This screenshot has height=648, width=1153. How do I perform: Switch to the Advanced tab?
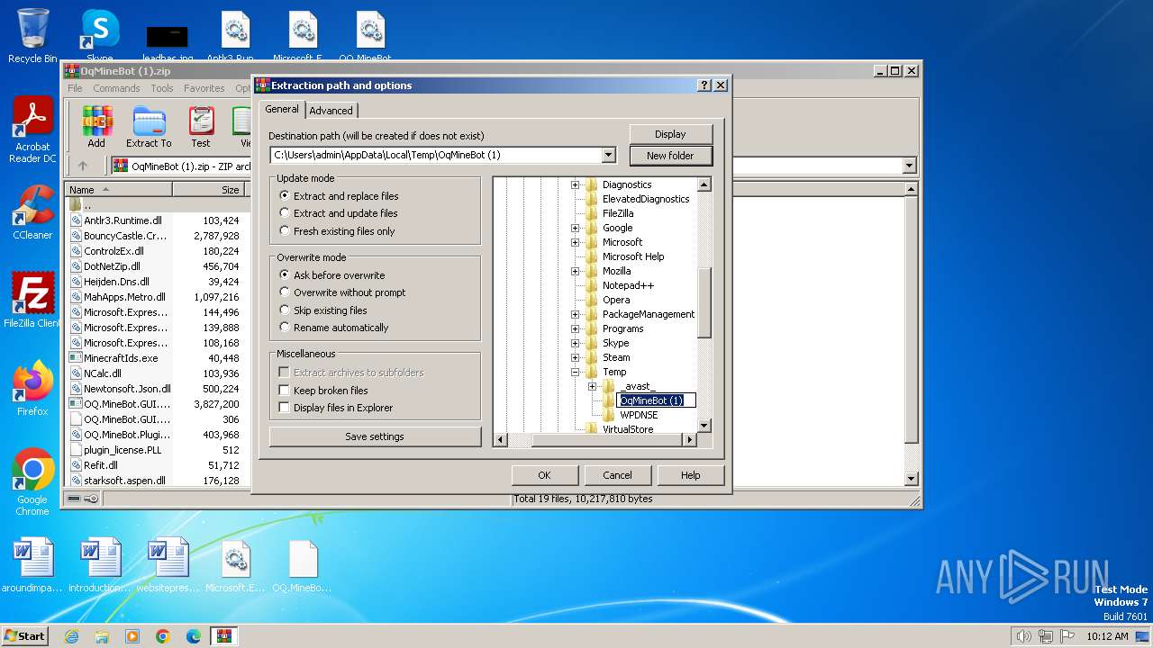tap(331, 111)
